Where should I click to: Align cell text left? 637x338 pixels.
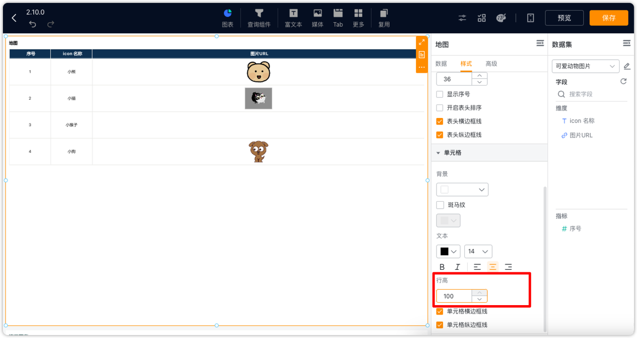click(x=477, y=267)
